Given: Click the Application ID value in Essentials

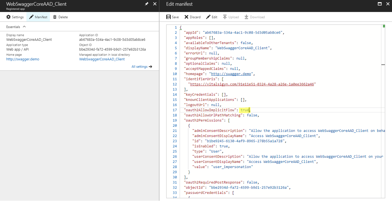Looking at the screenshot, I should pos(112,39).
